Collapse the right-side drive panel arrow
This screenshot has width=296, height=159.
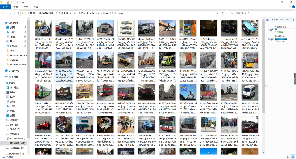coord(266,86)
